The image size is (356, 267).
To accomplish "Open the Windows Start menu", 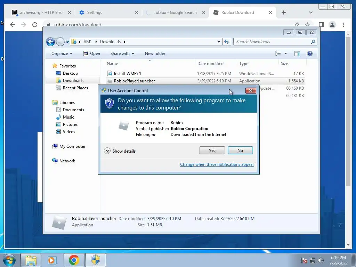I will (x=9, y=260).
